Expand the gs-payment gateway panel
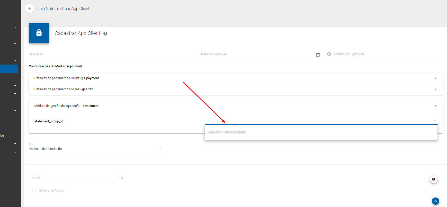Screen dimensions: 447x207 435,78
